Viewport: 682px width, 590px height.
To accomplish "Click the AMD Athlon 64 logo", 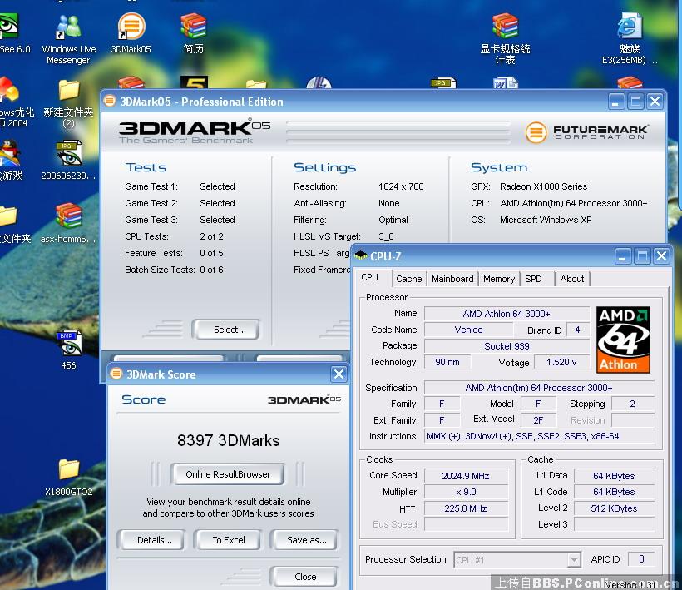I will pos(622,340).
